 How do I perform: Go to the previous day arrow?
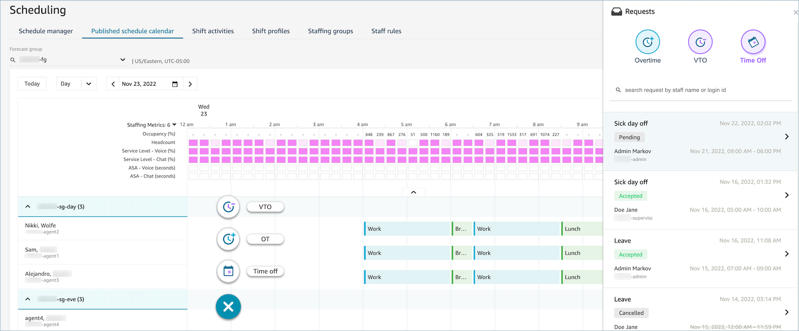click(x=113, y=84)
